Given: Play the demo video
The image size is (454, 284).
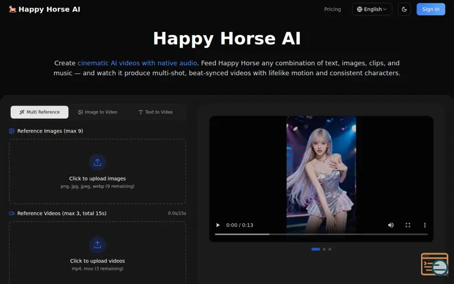Looking at the screenshot, I should pos(218,225).
